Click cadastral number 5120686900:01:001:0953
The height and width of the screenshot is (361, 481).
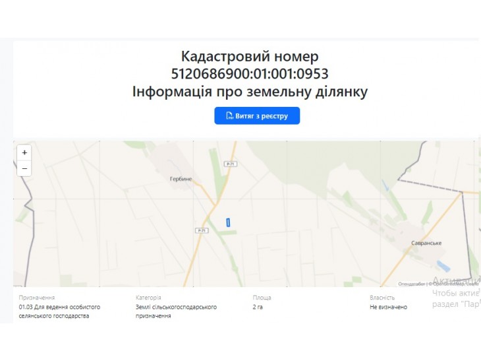coord(250,74)
